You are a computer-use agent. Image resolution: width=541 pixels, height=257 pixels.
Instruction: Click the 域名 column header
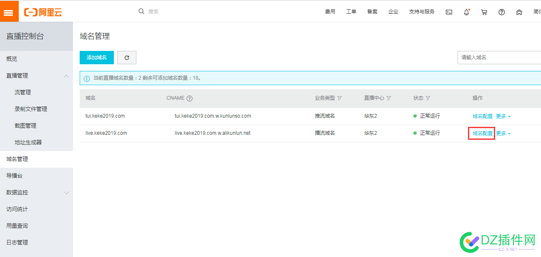(91, 98)
